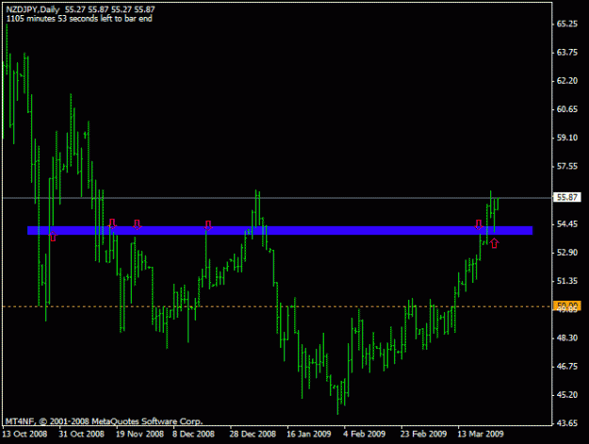Click the 16 Jan 2009 date label
Viewport: 589px width, 444px height.
point(309,435)
